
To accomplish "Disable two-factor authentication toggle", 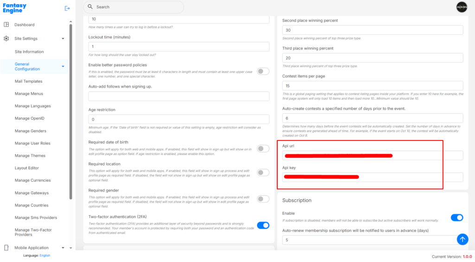I will coord(263,225).
